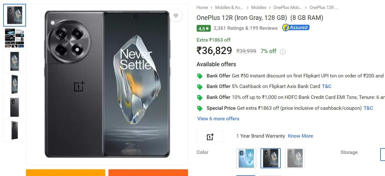
Task: Go to Home breadcrumb
Action: click(202, 7)
